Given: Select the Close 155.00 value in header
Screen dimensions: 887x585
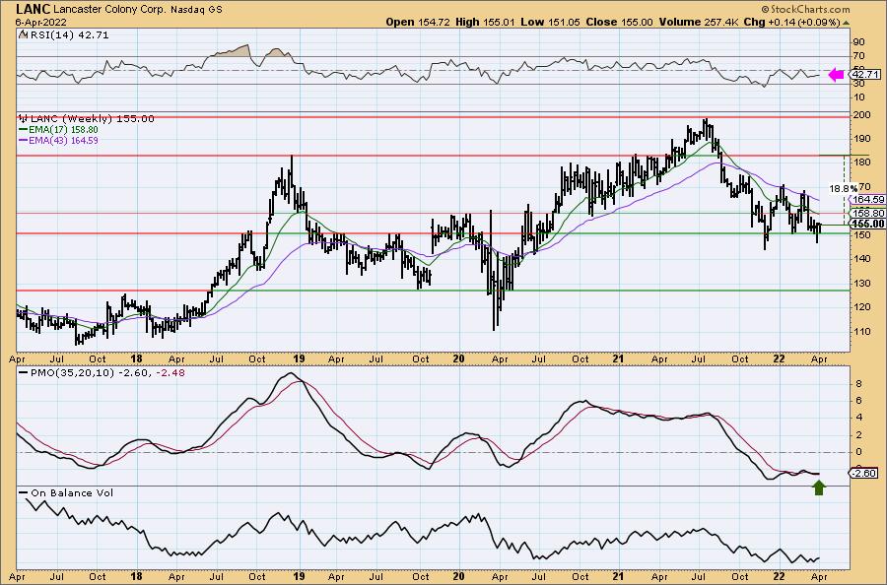Looking at the screenshot, I should click(x=619, y=22).
